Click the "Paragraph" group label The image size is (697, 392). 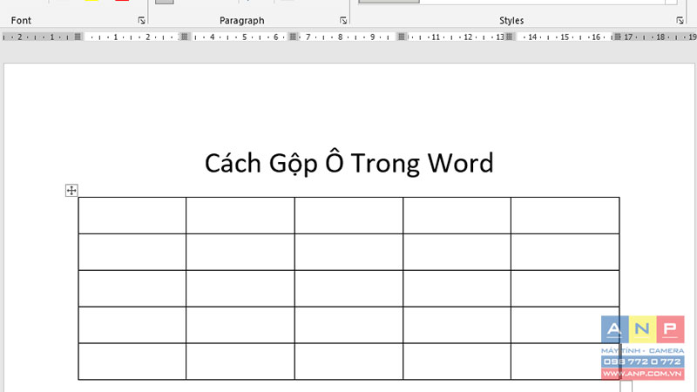point(242,20)
